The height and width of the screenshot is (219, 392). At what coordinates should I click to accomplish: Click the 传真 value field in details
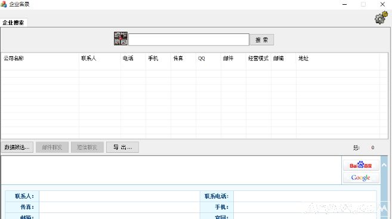pyautogui.click(x=119, y=207)
